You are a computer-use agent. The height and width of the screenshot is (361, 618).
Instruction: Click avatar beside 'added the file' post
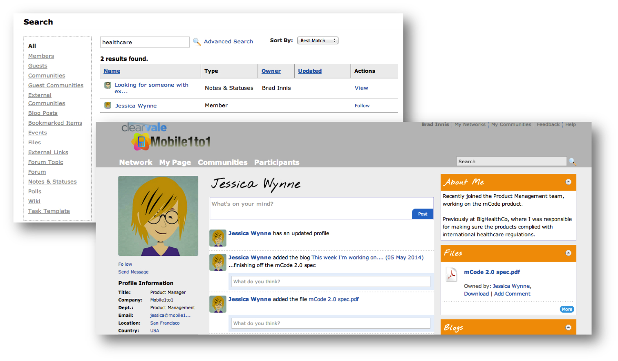point(218,304)
